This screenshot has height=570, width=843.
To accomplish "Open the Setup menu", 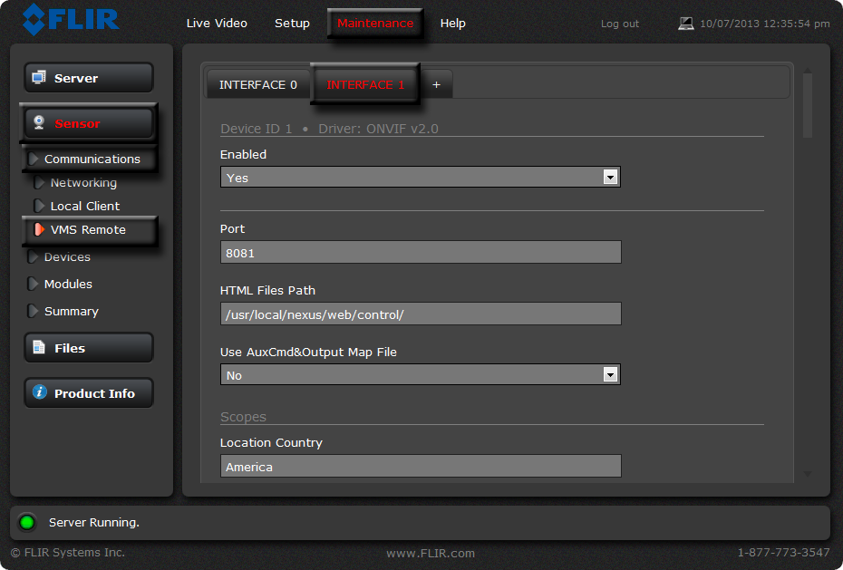I will pyautogui.click(x=292, y=24).
